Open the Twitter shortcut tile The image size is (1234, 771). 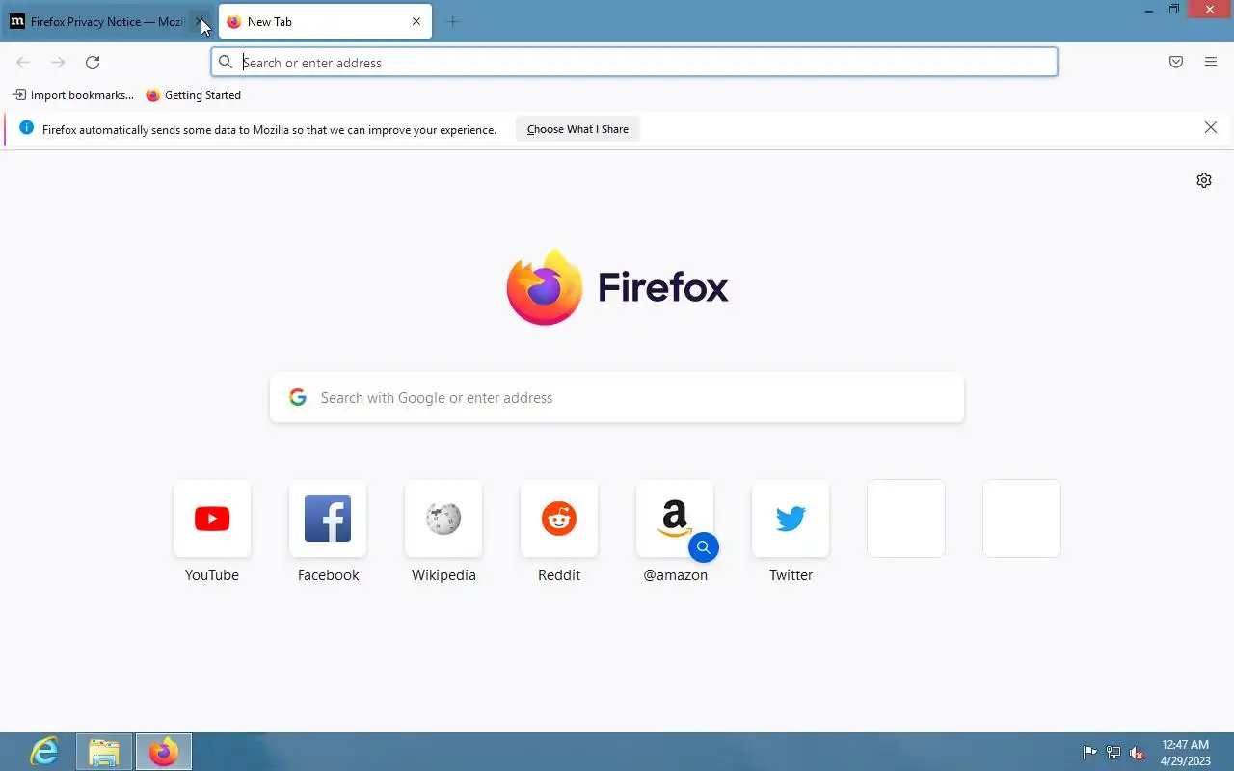tap(791, 518)
